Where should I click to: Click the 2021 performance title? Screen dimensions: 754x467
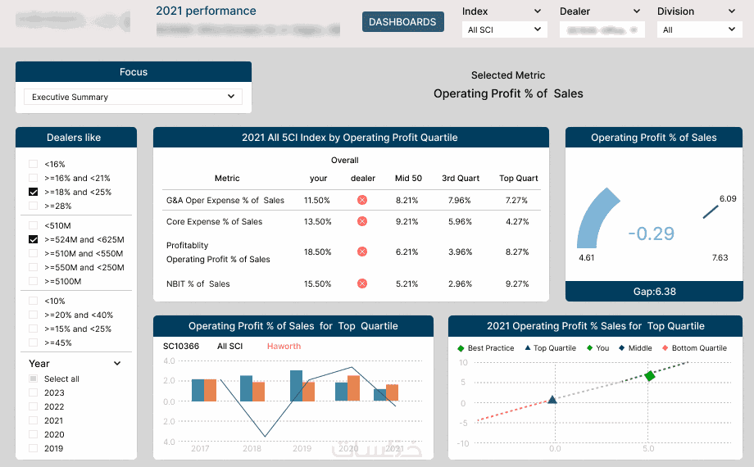(x=206, y=11)
